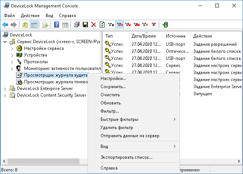Choose Экспортировать список from context menu
Screen dimensions: 243x174
point(126,157)
